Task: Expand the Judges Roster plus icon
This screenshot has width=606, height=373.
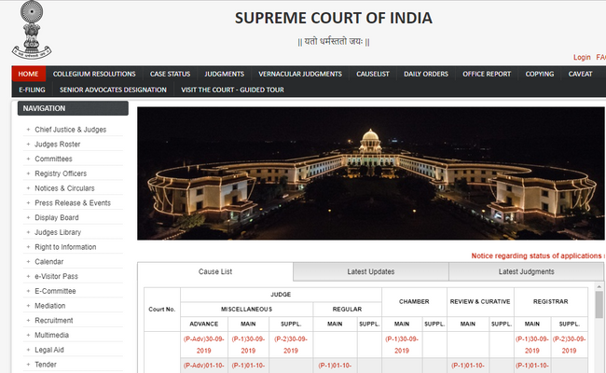Action: pos(28,145)
